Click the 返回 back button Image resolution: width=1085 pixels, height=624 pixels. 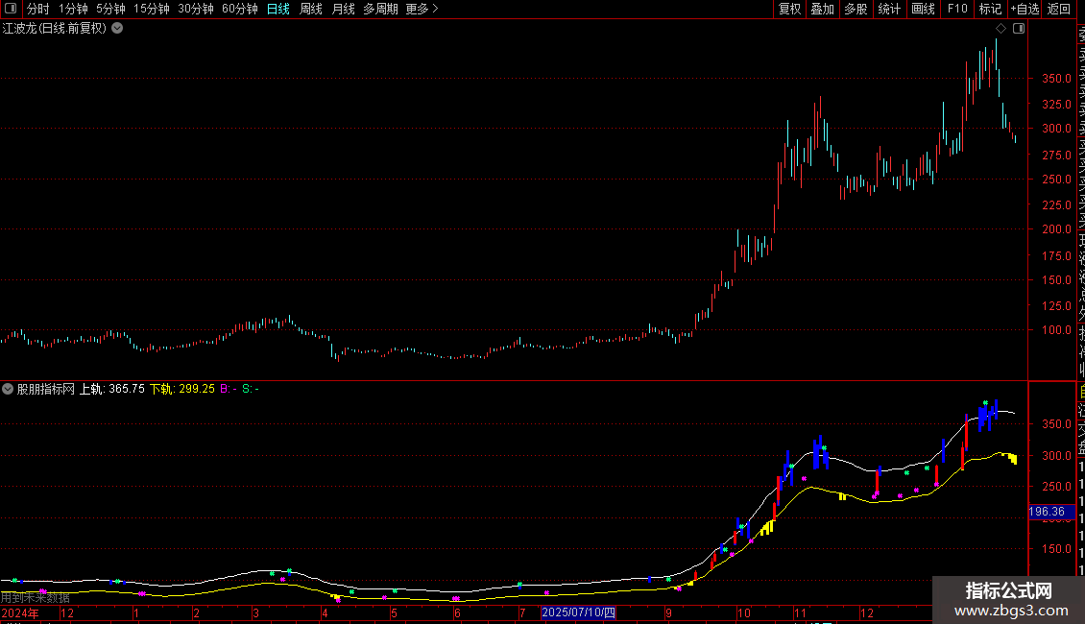pyautogui.click(x=1059, y=9)
